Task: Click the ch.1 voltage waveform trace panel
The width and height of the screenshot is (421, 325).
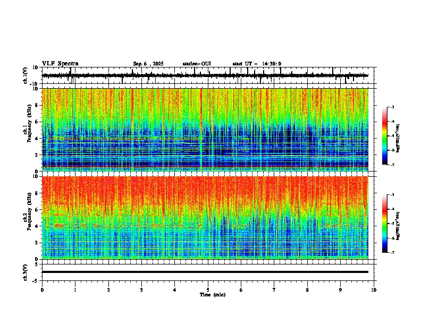Action: tap(209, 75)
